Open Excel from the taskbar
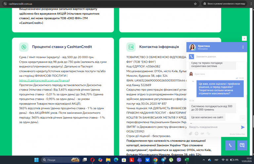The height and width of the screenshot is (164, 254). point(187,160)
